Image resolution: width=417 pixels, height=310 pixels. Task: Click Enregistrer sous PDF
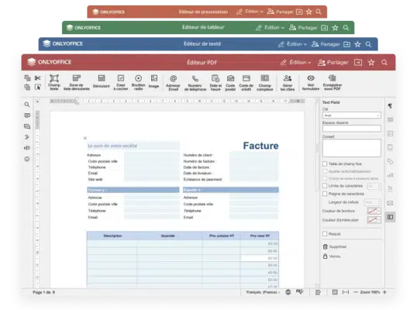click(333, 82)
